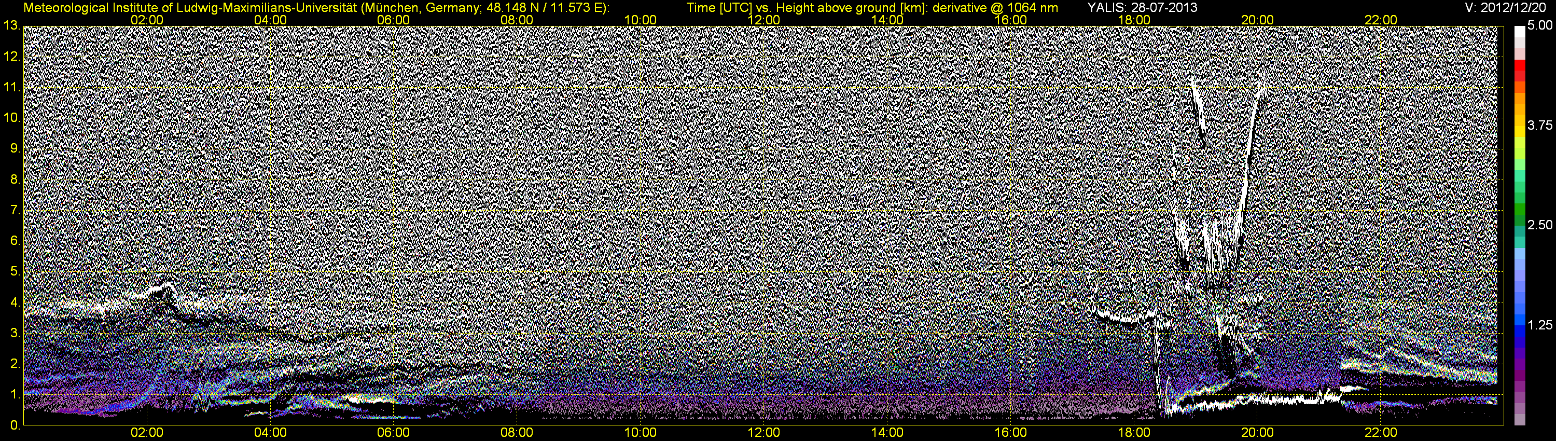This screenshot has height=441, width=1556.
Task: Click the 22:00 tick label on the bottom axis
Action: tap(1381, 433)
